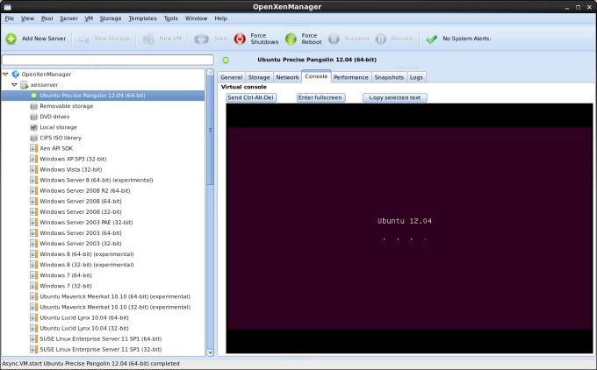The height and width of the screenshot is (370, 597).
Task: Click the Enter fullscreen button
Action: (320, 97)
